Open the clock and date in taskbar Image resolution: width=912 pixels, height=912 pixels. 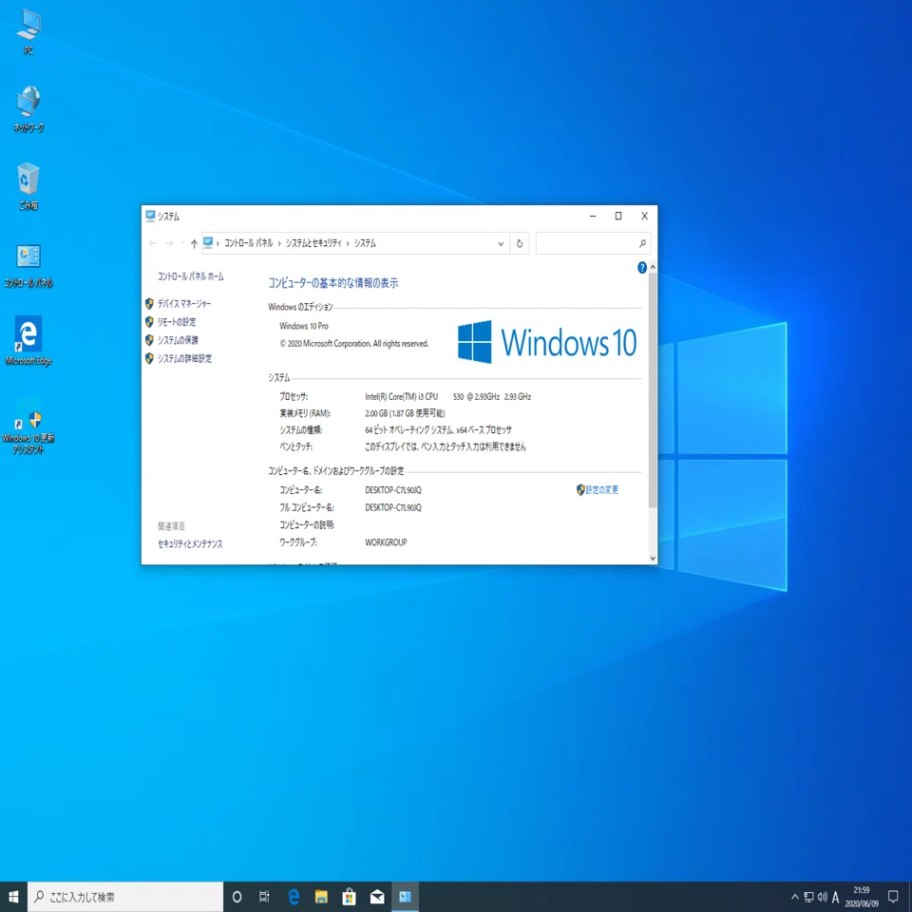coord(862,897)
